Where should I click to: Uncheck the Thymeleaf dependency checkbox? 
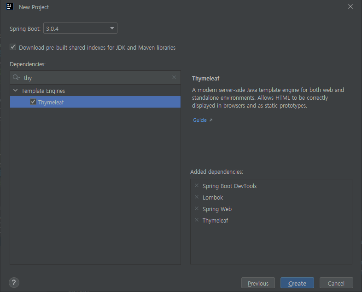pos(33,102)
